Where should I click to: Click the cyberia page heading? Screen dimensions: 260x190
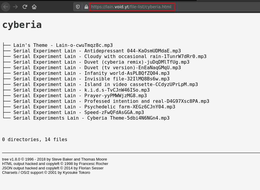pos(22,25)
